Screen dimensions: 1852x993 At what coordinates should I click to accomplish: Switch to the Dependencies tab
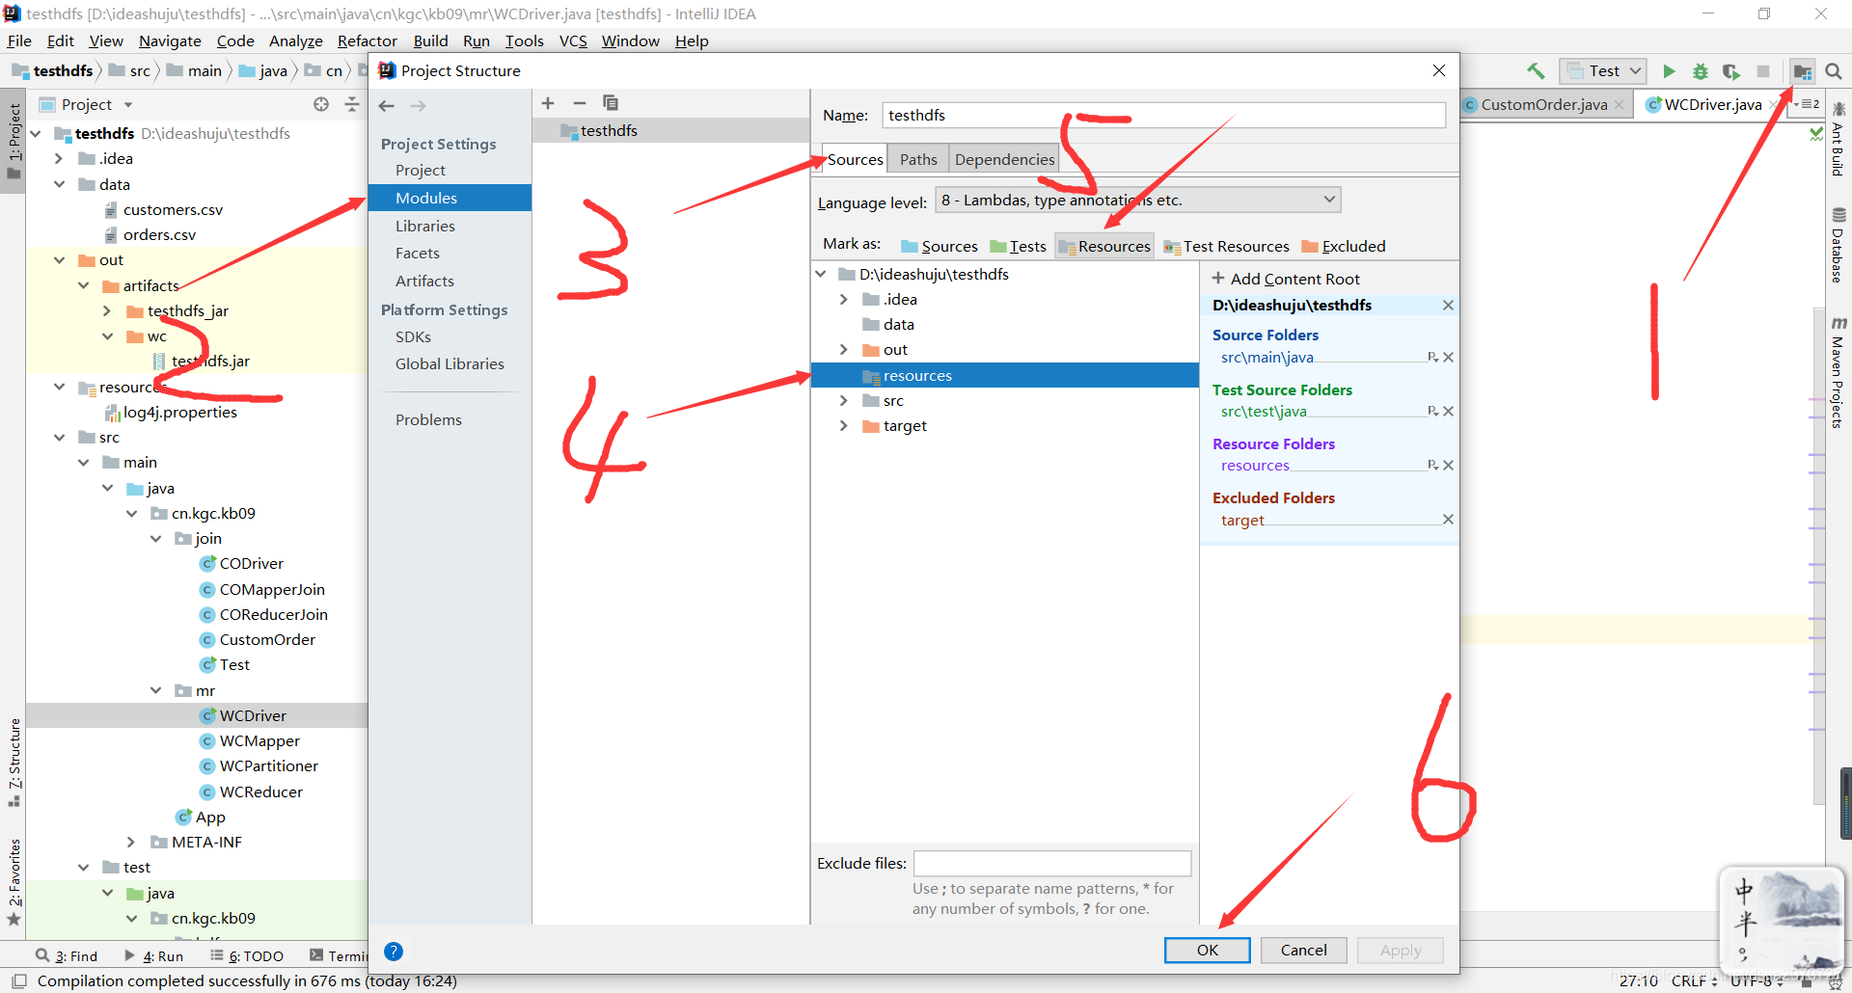(x=1004, y=160)
